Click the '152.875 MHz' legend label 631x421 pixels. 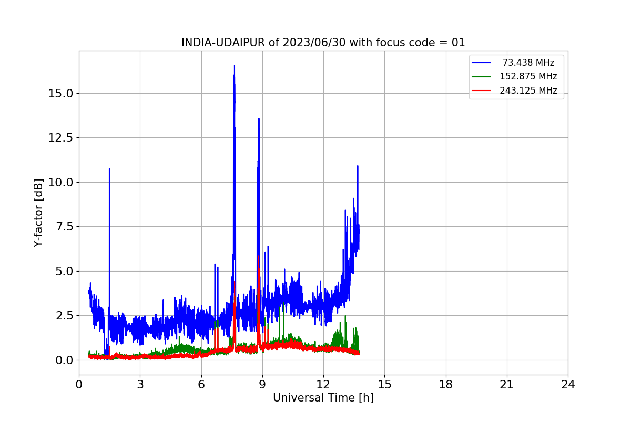coord(528,76)
